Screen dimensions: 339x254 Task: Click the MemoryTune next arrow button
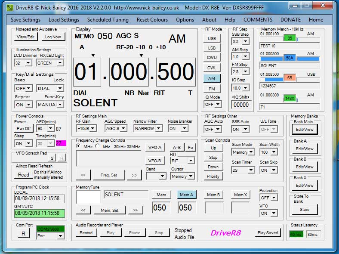pos(136,210)
